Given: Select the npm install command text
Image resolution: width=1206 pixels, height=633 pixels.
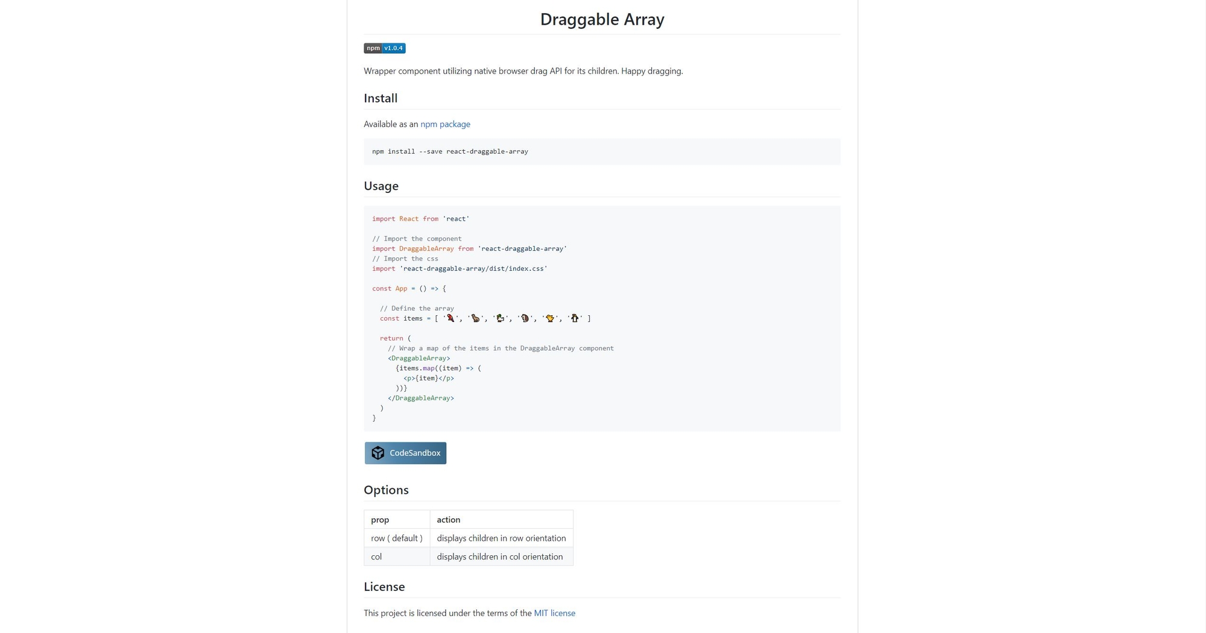Looking at the screenshot, I should tap(449, 151).
